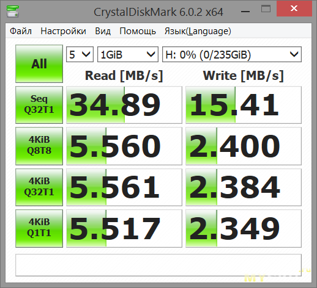This screenshot has height=288, width=317.
Task: Maximize the CrystalDiskMark window
Action: [266, 9]
